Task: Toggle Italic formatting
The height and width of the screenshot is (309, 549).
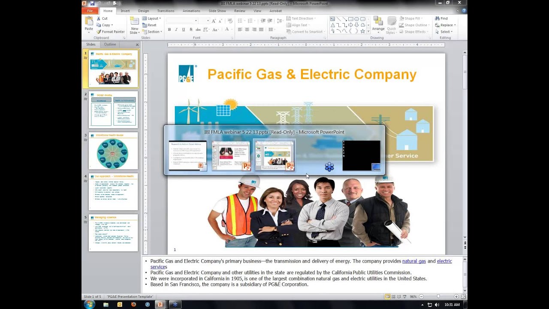Action: point(176,30)
